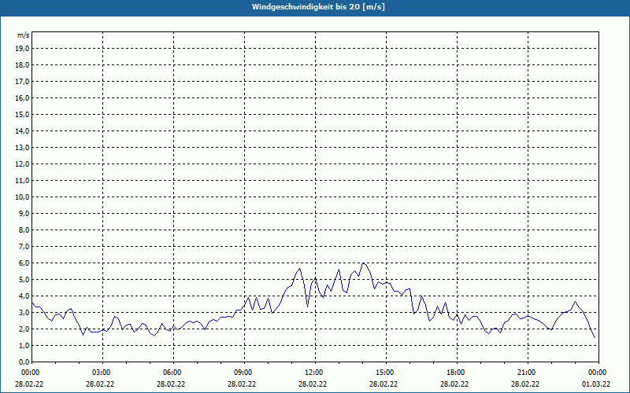
Task: Click the title 'Windgeschwindigkeit bis 20 [m/s]'
Action: pos(318,7)
